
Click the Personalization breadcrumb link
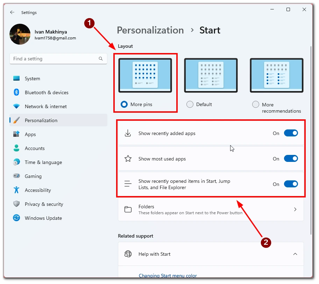click(x=150, y=30)
